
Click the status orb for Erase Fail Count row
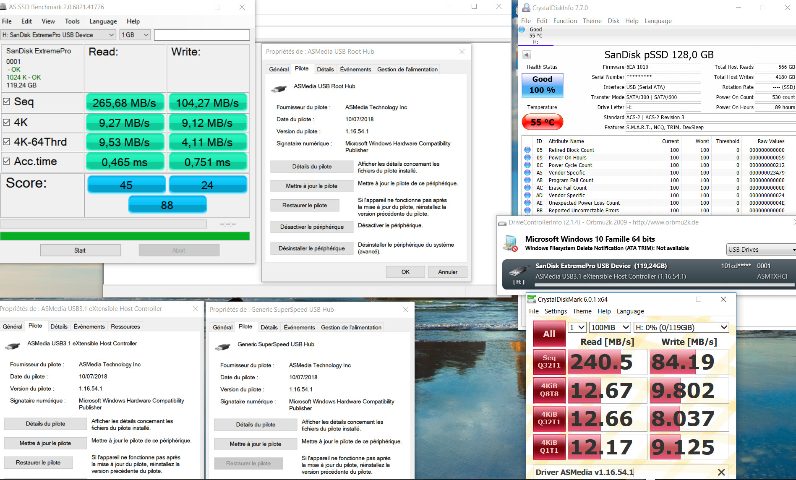click(527, 188)
